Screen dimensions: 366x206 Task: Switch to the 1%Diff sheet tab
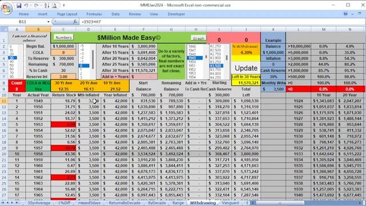(x=64, y=203)
